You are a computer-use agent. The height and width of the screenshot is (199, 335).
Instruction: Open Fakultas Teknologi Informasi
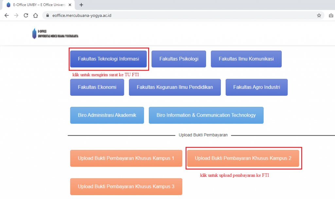108,59
